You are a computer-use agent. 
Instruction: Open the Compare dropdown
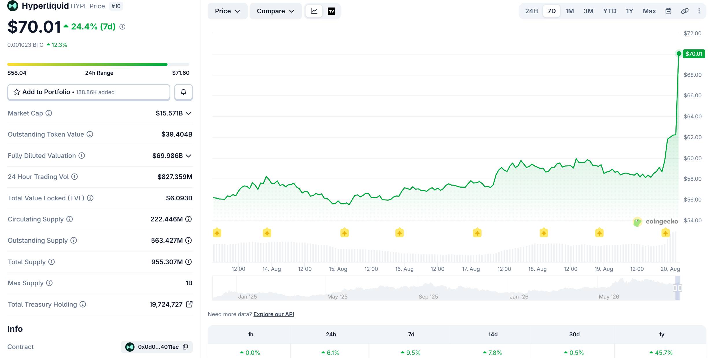(x=275, y=11)
